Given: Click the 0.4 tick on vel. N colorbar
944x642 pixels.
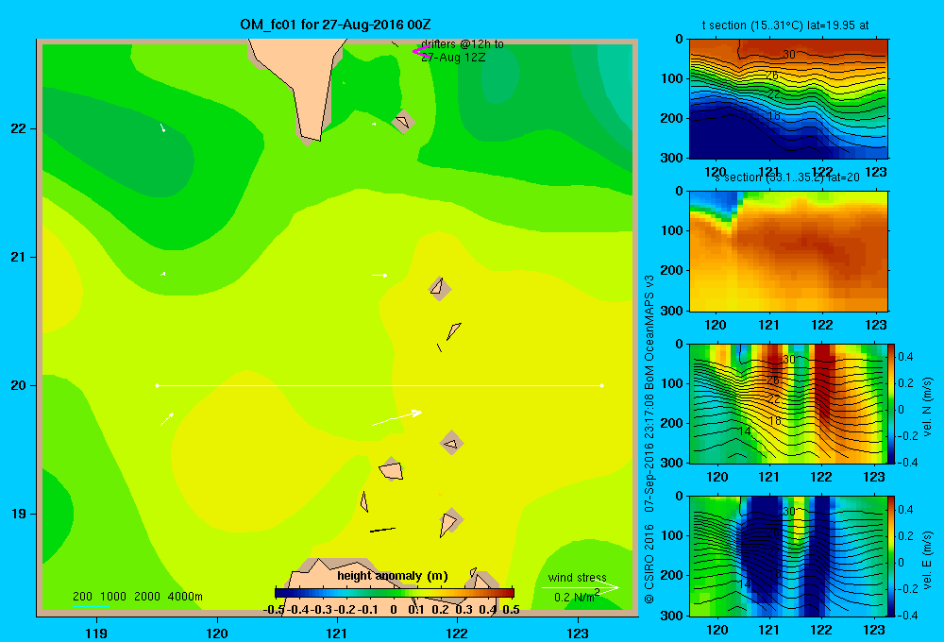Looking at the screenshot, I should [905, 357].
